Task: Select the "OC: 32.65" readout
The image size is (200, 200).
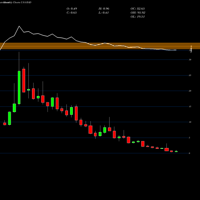Action: point(138,9)
